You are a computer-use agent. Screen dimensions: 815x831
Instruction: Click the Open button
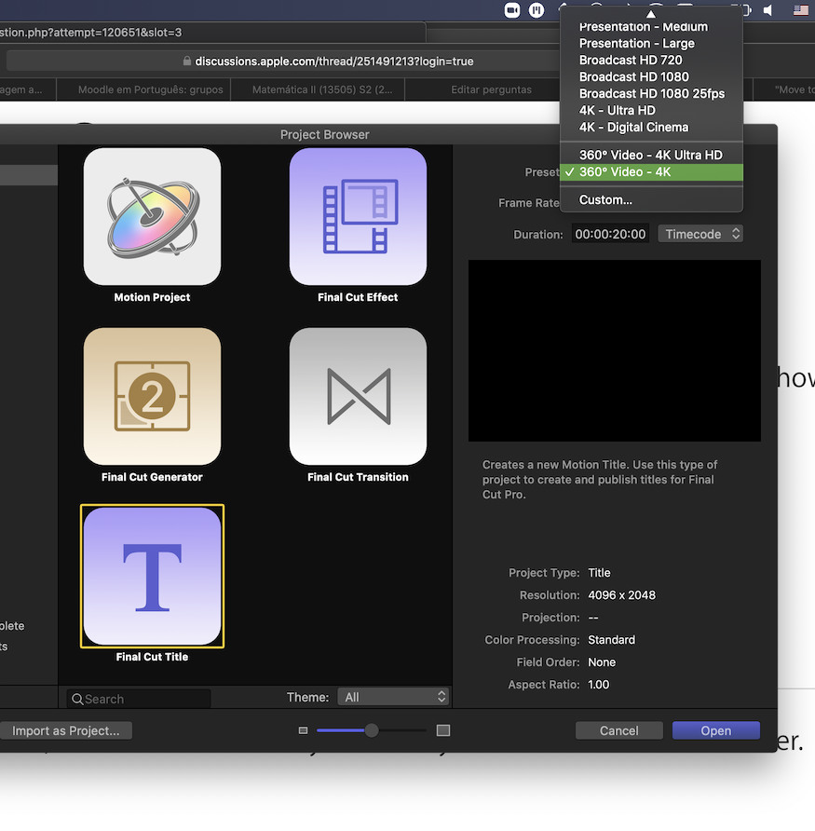716,730
